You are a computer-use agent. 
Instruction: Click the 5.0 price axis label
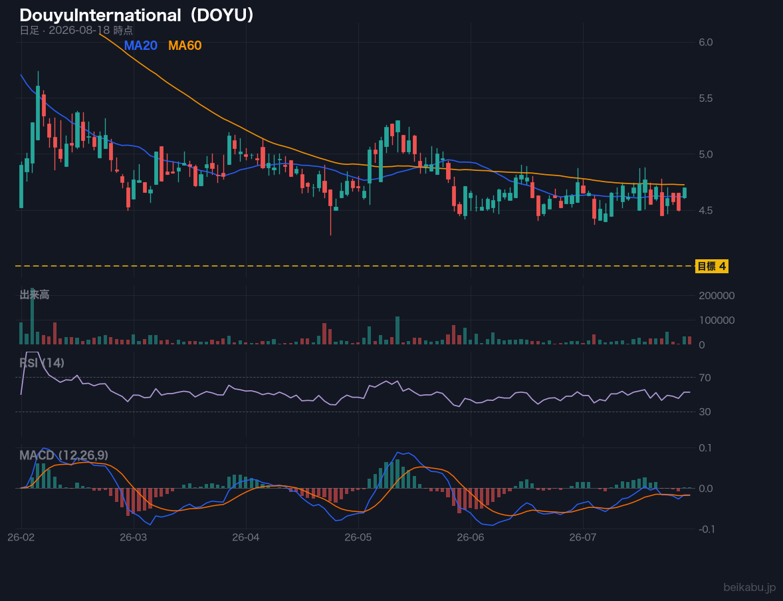(706, 154)
